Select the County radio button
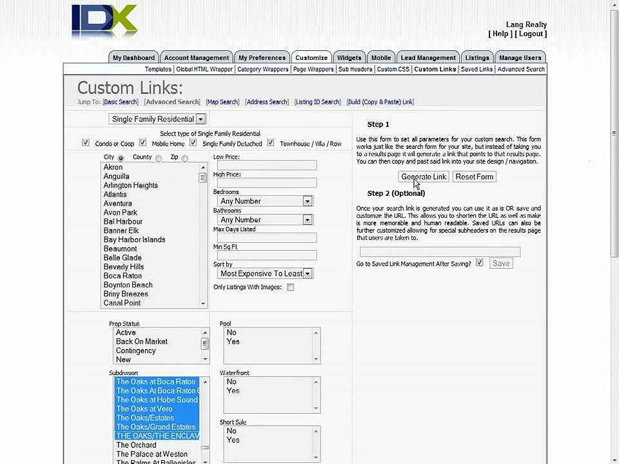619x464 pixels. (x=159, y=159)
